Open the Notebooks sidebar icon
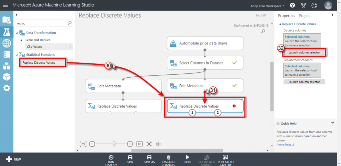This screenshot has height=166, width=341. tap(7, 54)
